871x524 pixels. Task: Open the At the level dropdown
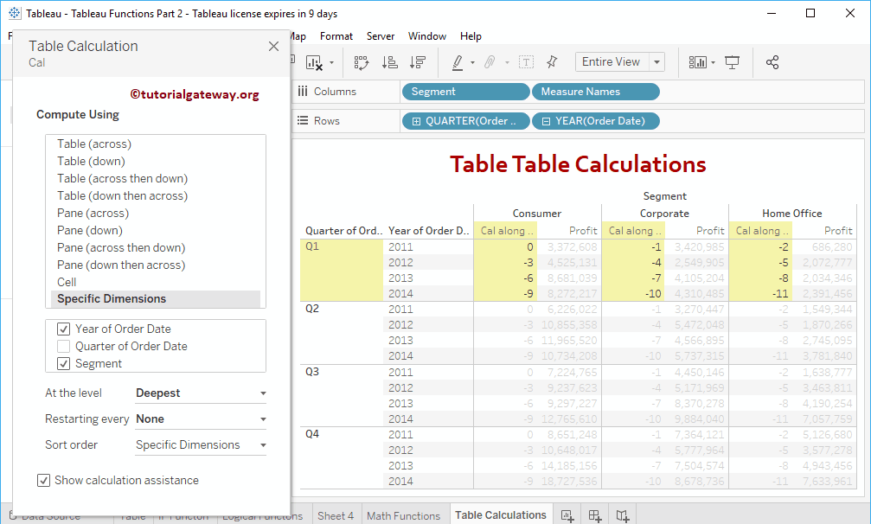[x=200, y=393]
